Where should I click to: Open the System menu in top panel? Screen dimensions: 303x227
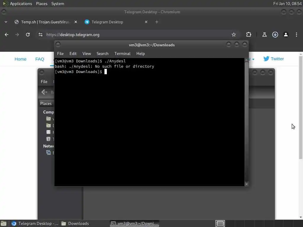click(58, 4)
